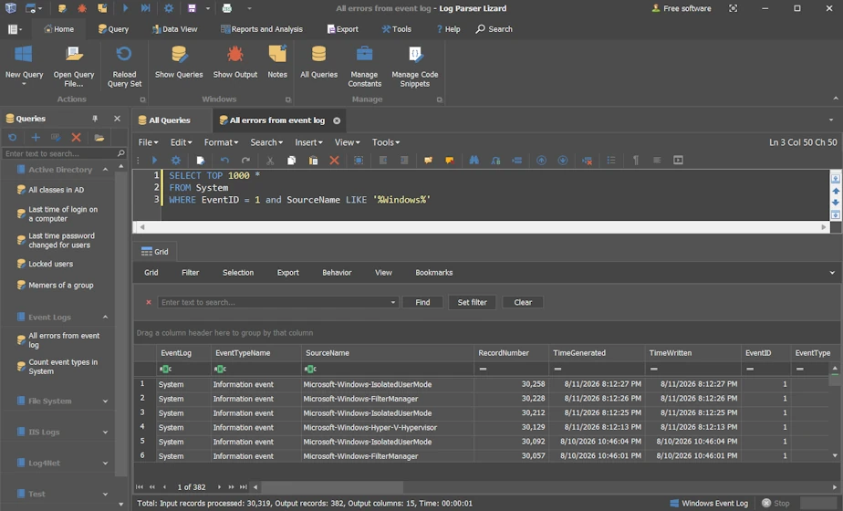
Task: Paste from clipboard in editor toolbar
Action: coord(313,161)
